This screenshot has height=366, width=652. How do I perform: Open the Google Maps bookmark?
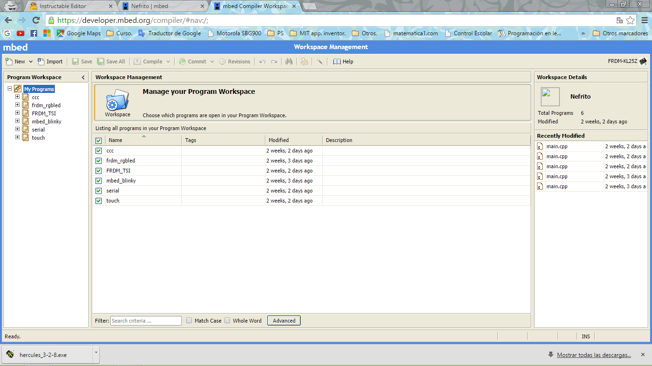click(x=78, y=33)
